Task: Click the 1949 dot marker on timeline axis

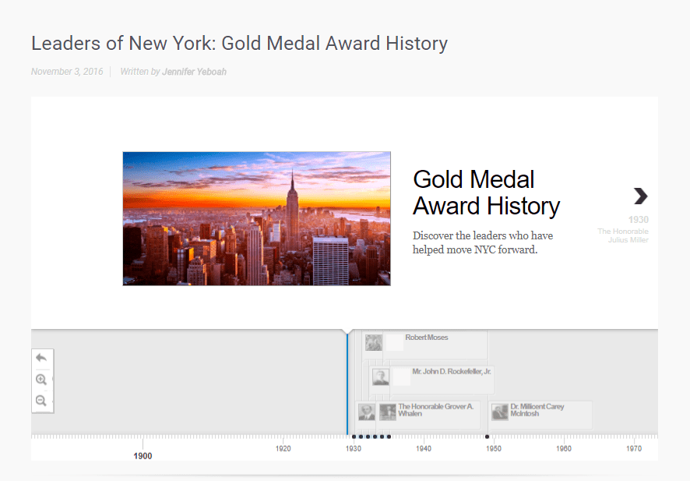Action: [x=488, y=437]
